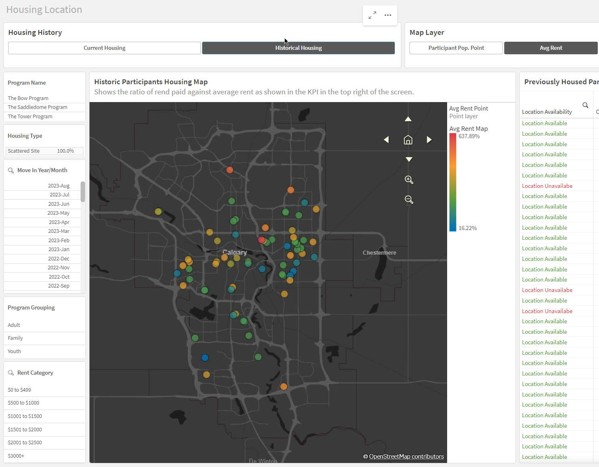The width and height of the screenshot is (599, 467).
Task: Choose the $1001 to $1500 rent category
Action: pyautogui.click(x=25, y=416)
